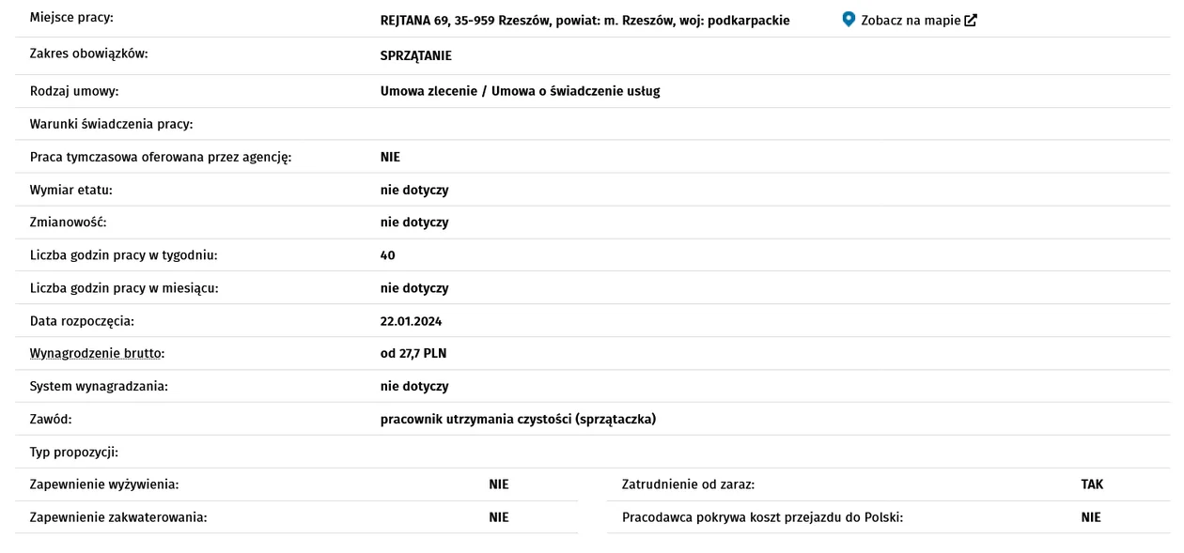Click the 'Typ propozycji' label
1184x553 pixels.
coord(74,453)
